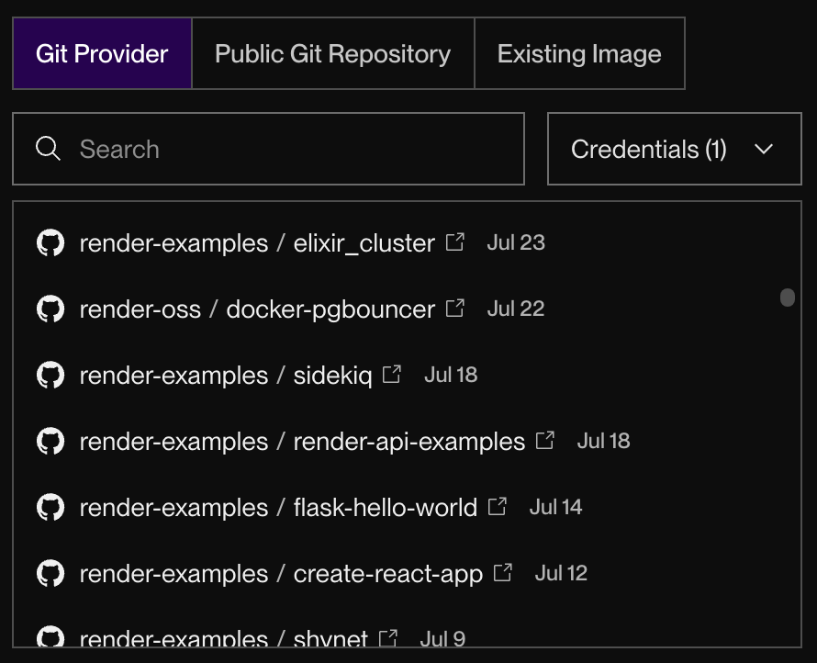
Task: Select the render-oss/docker-pgbouncer repository
Action: pos(239,309)
